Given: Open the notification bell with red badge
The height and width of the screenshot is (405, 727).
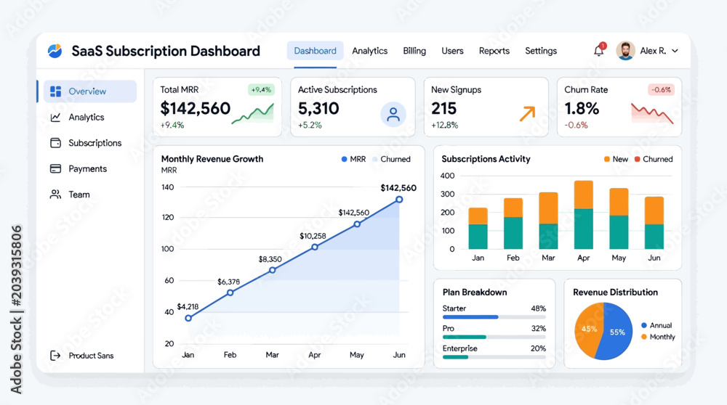Looking at the screenshot, I should coord(599,50).
